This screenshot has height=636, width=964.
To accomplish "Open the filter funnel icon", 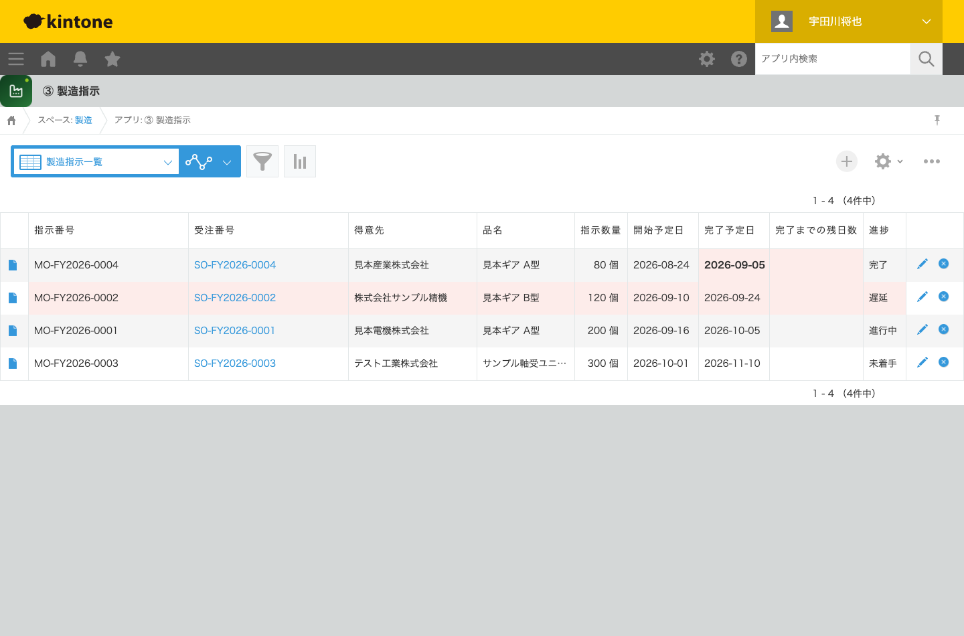I will (x=262, y=161).
